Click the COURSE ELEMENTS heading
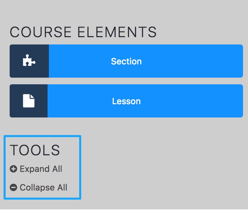248x223 pixels. point(83,32)
